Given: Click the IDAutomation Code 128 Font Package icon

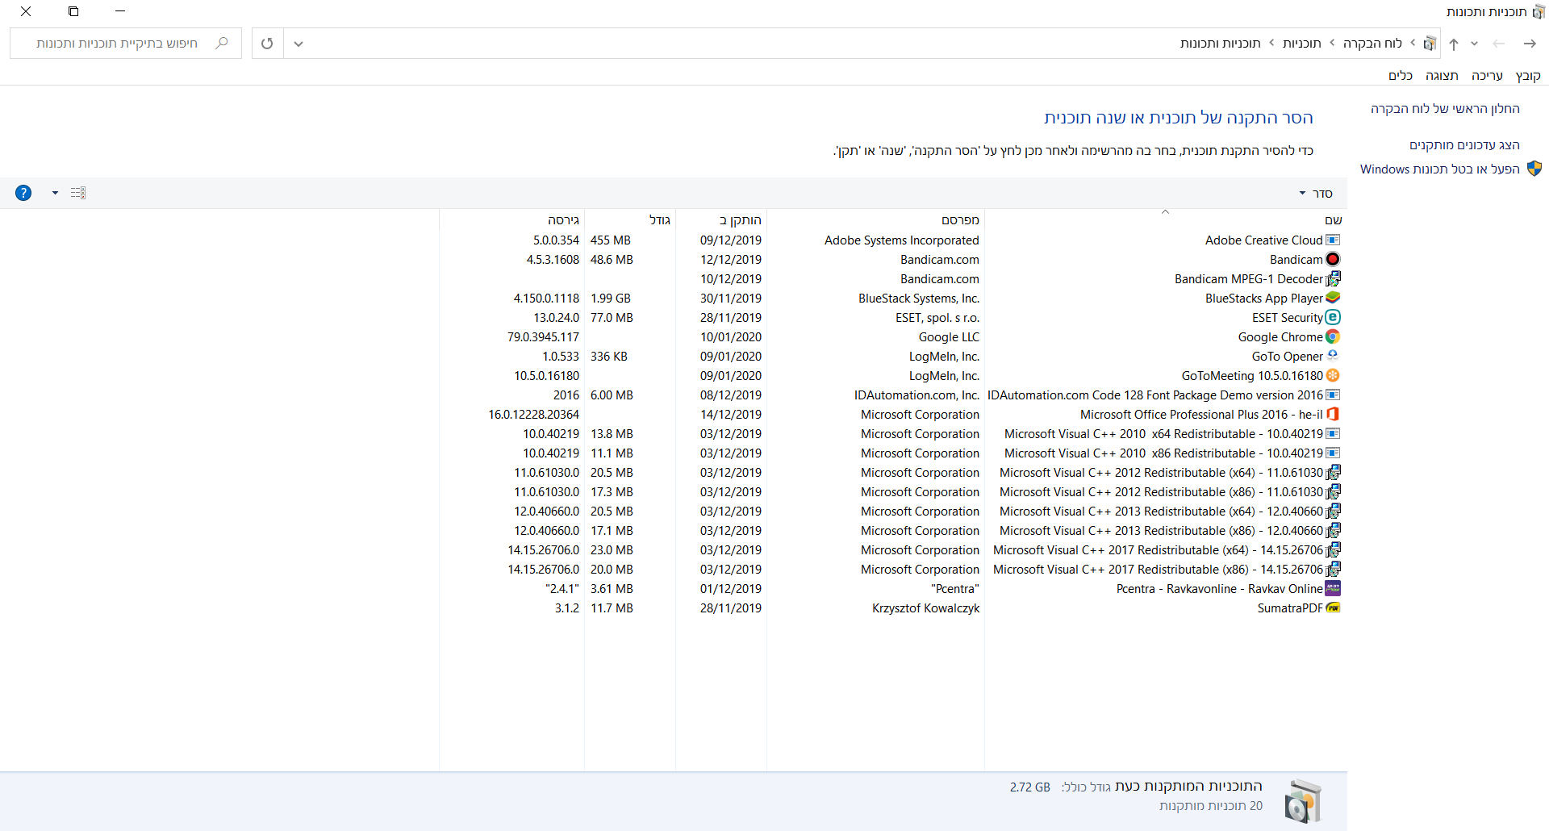Looking at the screenshot, I should 1333,395.
